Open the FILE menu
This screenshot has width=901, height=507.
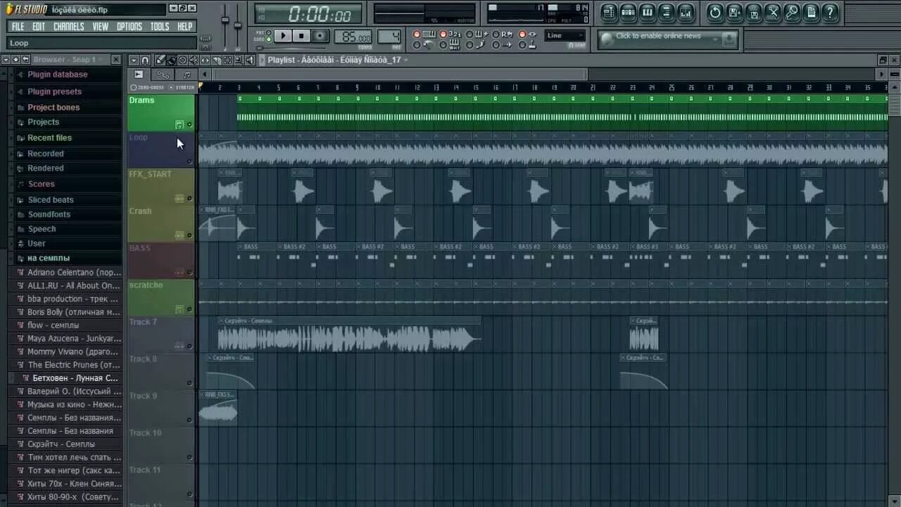click(18, 27)
